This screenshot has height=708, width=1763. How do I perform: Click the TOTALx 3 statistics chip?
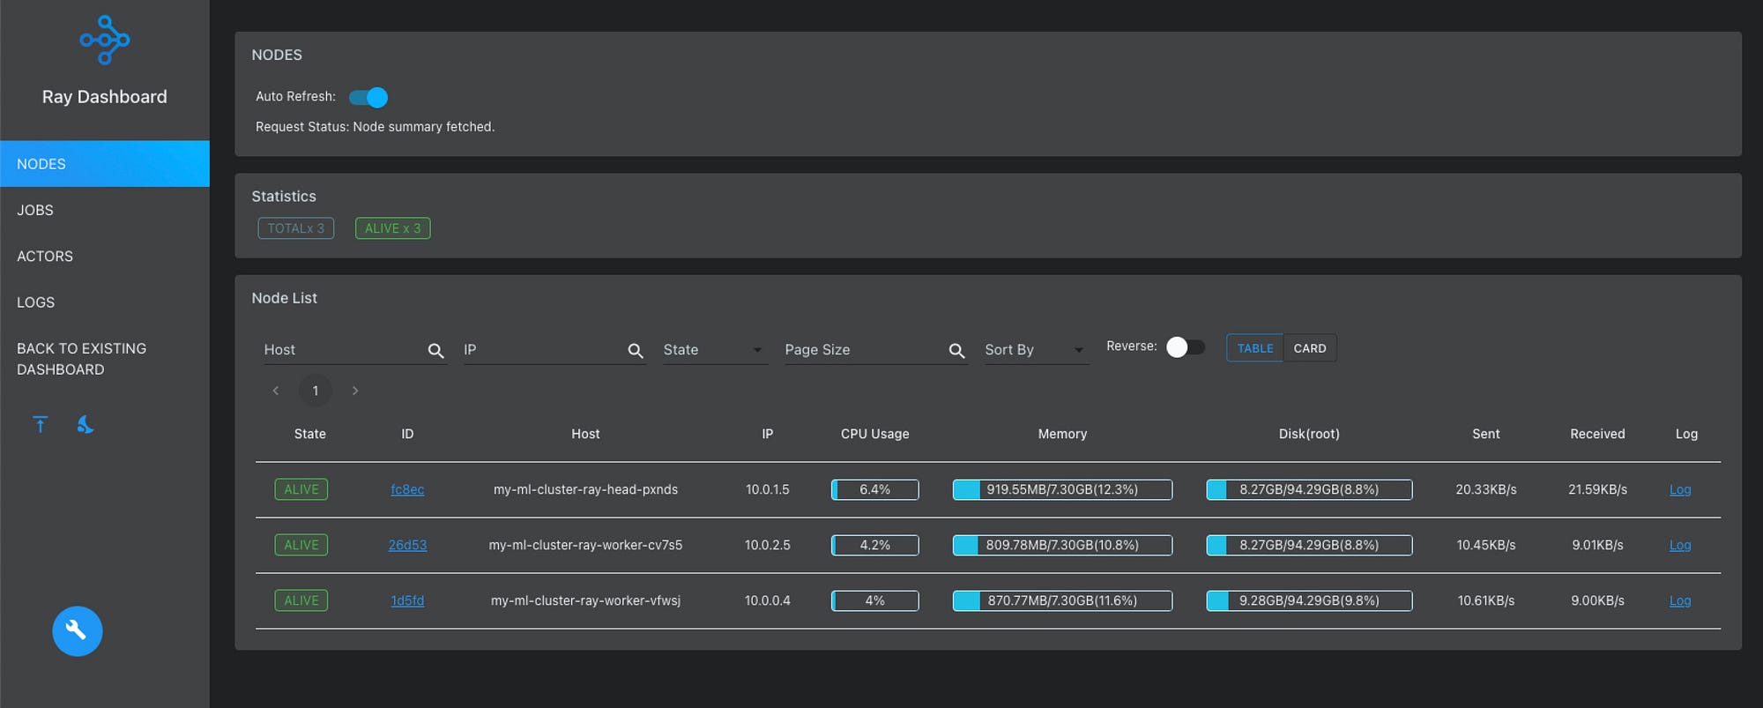(x=296, y=228)
